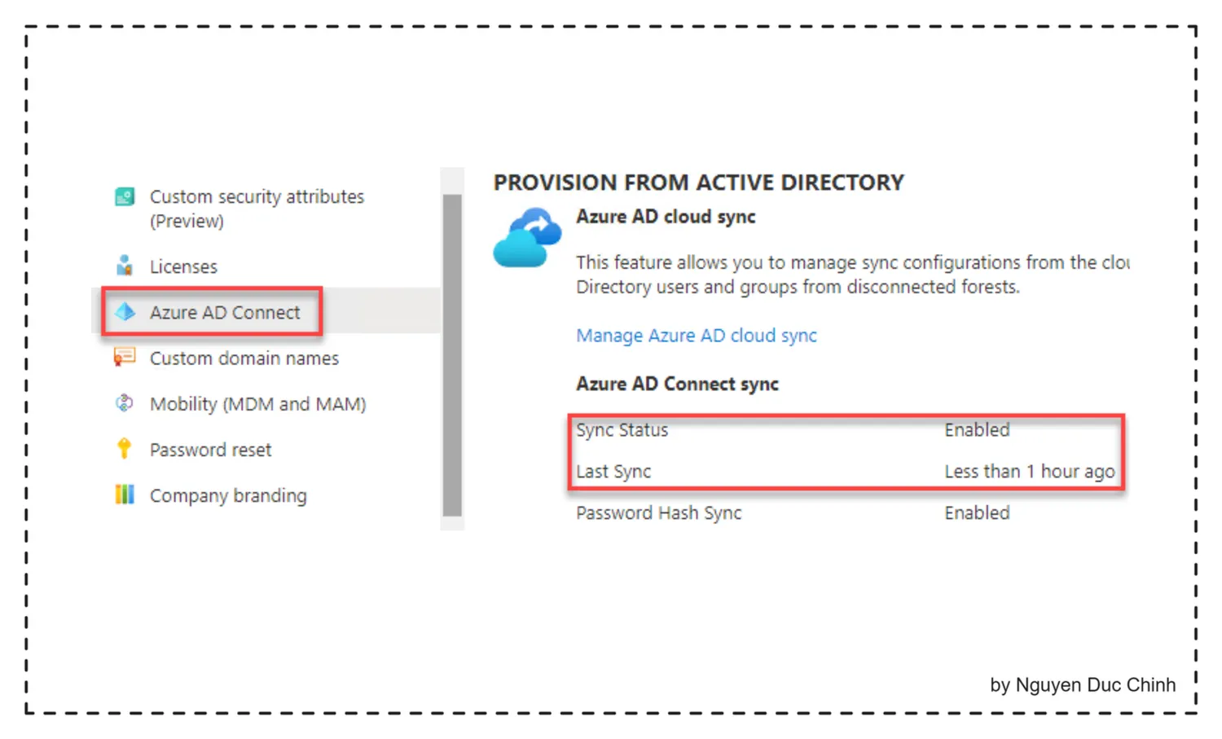
Task: Open Custom security attributes (Preview)
Action: (257, 209)
